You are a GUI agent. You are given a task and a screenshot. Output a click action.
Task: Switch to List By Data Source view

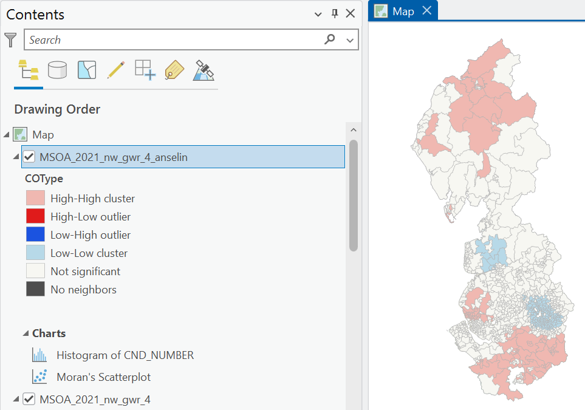[x=58, y=70]
